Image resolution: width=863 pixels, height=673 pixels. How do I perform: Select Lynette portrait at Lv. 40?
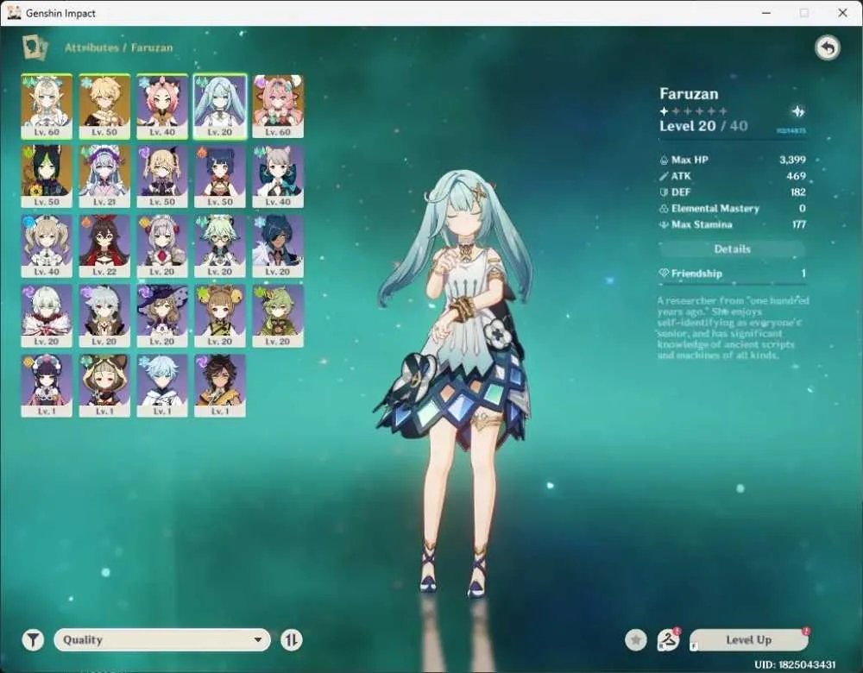(x=278, y=177)
